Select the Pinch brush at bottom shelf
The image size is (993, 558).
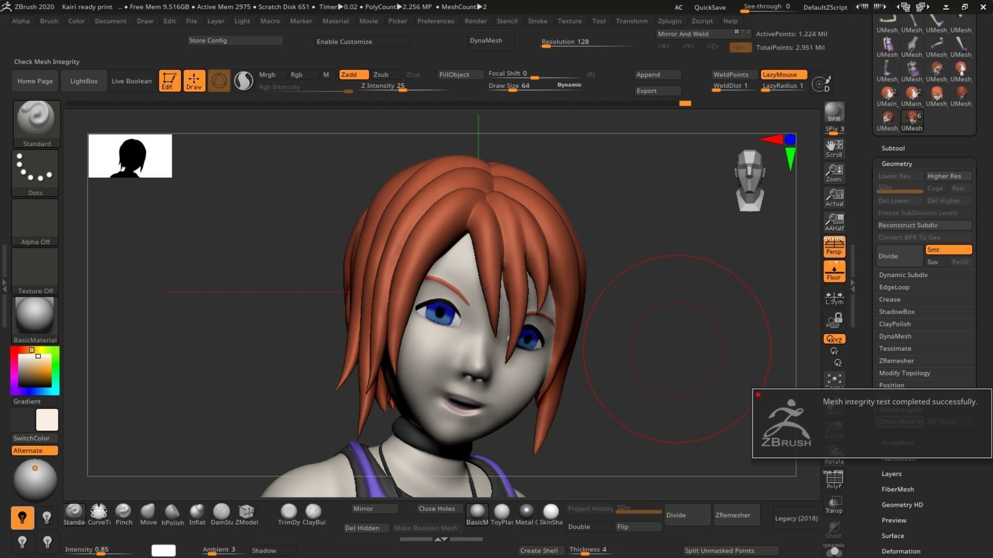[x=124, y=515]
